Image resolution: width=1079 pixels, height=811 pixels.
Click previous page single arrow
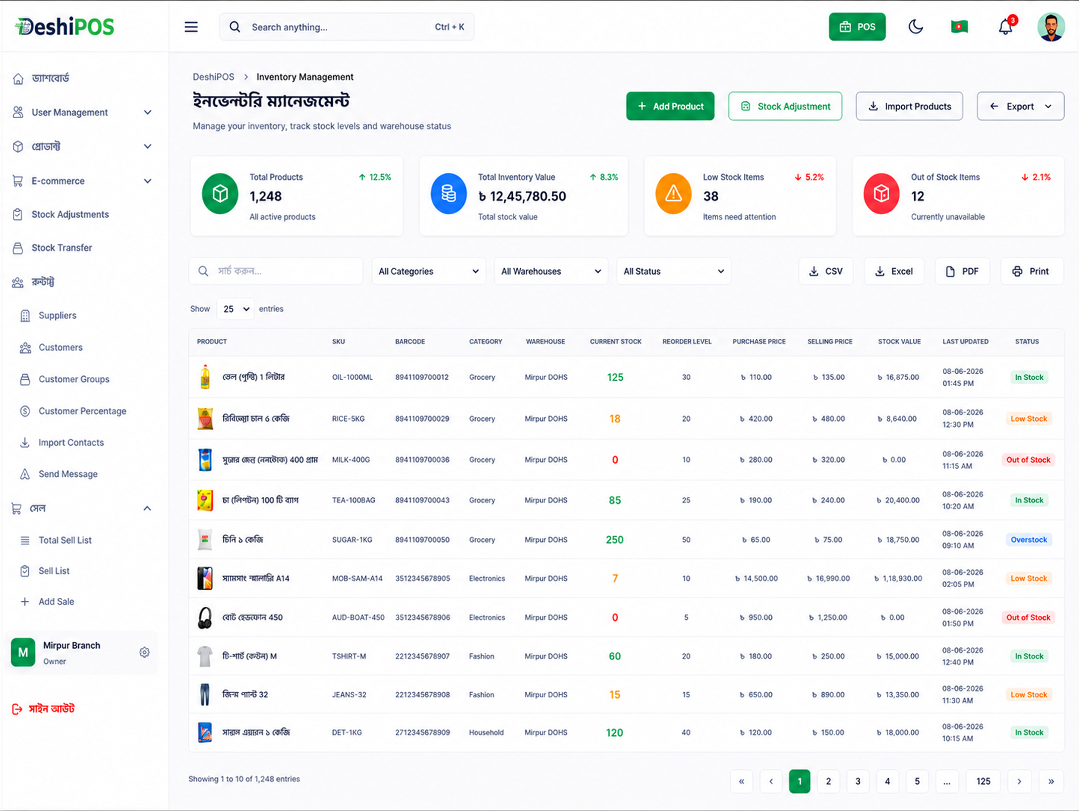pos(771,781)
